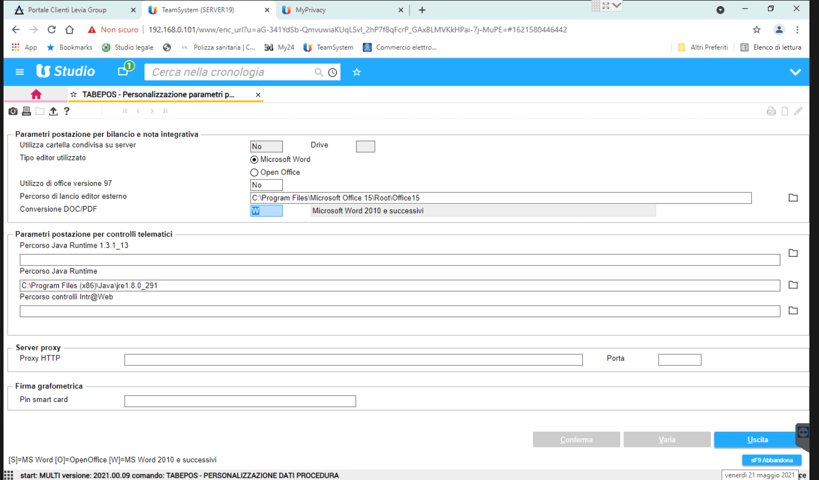Viewport: 819px width, 480px height.
Task: Go to the red home tab
Action: pos(36,94)
